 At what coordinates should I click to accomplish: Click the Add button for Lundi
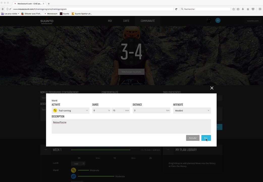(x=76, y=164)
